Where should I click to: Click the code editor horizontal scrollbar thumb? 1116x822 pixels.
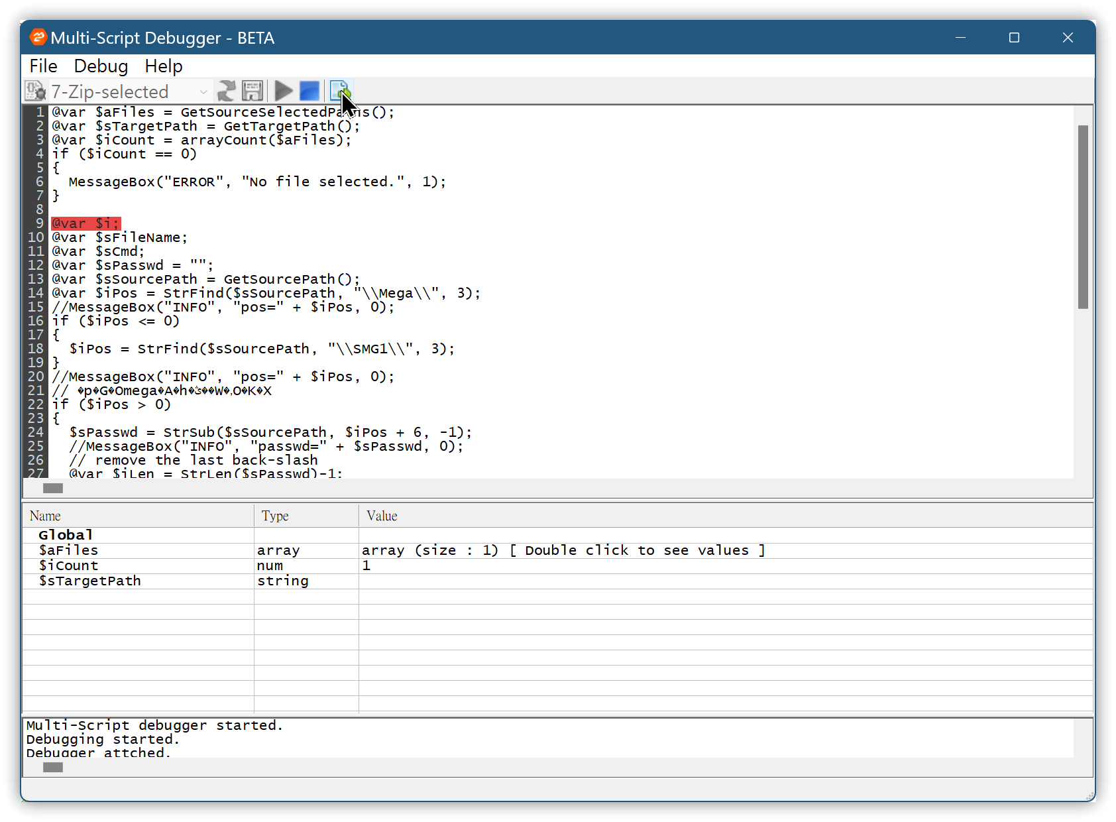click(53, 489)
